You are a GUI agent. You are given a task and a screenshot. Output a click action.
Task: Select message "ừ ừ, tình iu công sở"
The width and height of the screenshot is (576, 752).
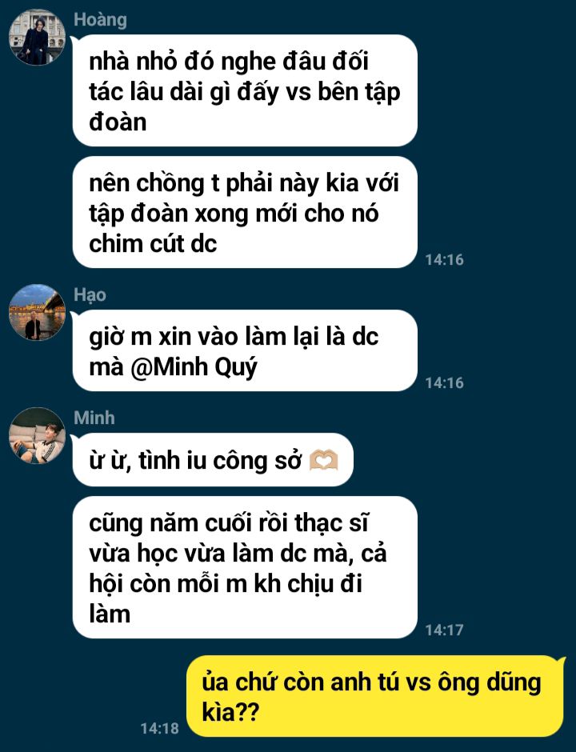tap(213, 460)
